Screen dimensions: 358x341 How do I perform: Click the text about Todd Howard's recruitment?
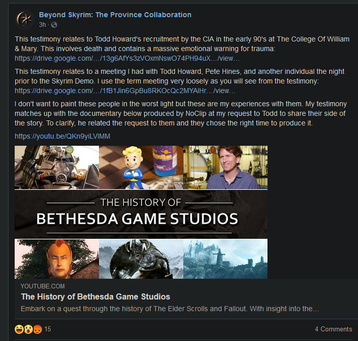pyautogui.click(x=182, y=44)
